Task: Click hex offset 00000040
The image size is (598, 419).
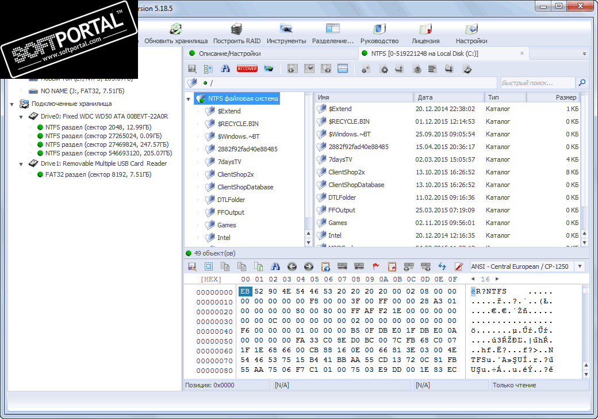Action: (x=214, y=332)
